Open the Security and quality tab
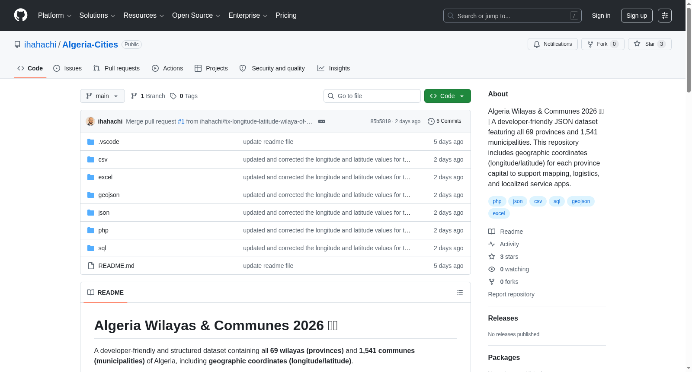 point(272,68)
